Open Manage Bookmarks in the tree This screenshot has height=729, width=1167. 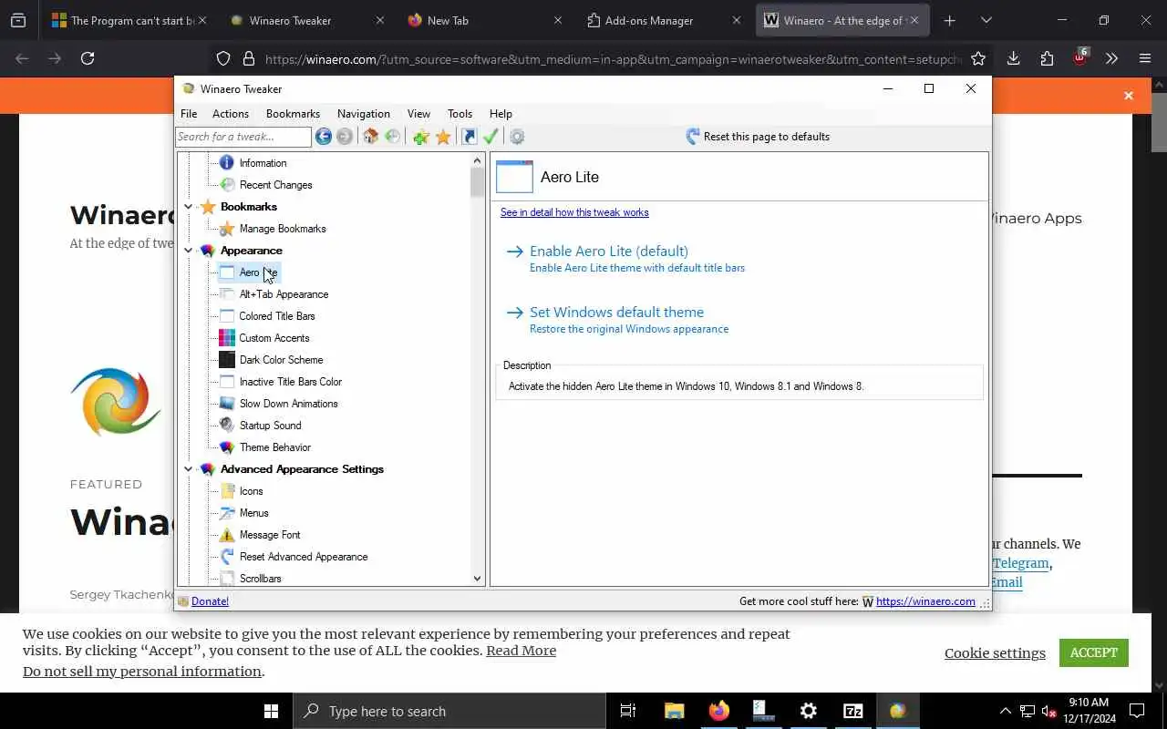pos(282,229)
